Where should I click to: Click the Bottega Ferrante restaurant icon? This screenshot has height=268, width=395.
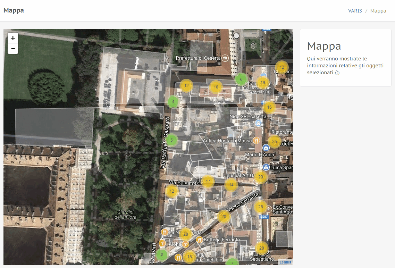(x=199, y=240)
